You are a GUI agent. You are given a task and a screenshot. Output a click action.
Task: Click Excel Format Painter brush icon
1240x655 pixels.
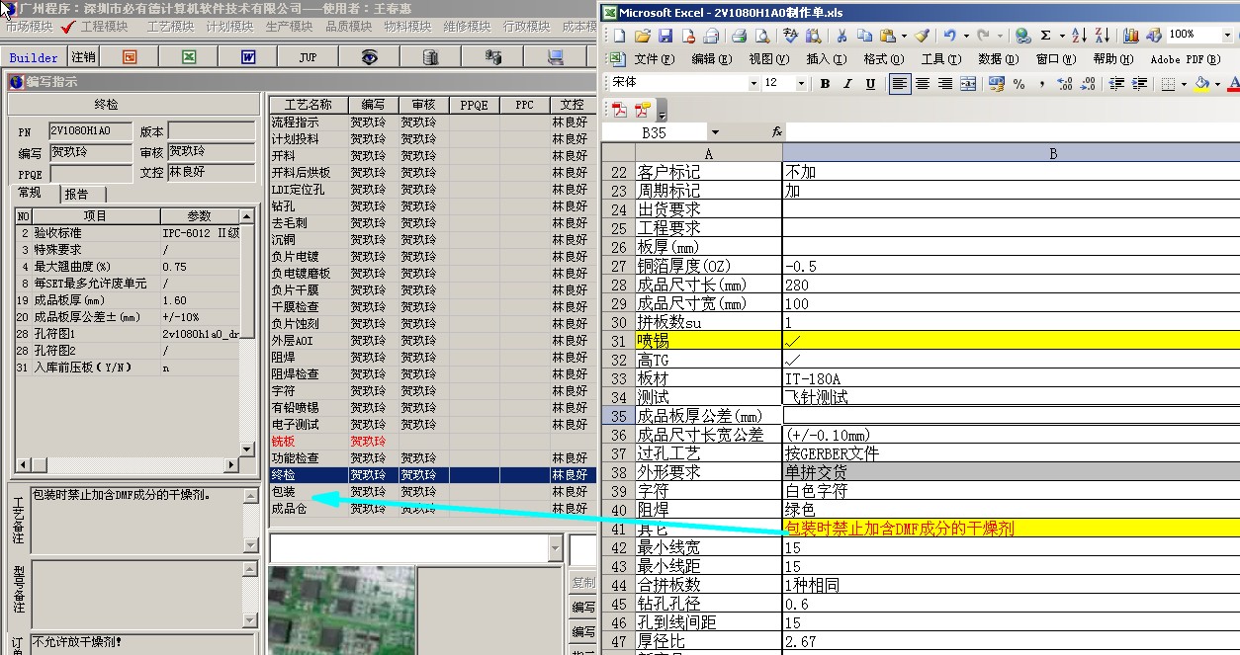click(922, 36)
